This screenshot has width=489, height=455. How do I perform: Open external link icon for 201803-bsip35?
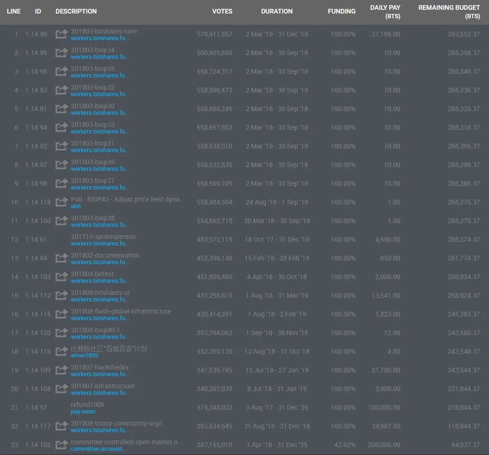pos(62,71)
